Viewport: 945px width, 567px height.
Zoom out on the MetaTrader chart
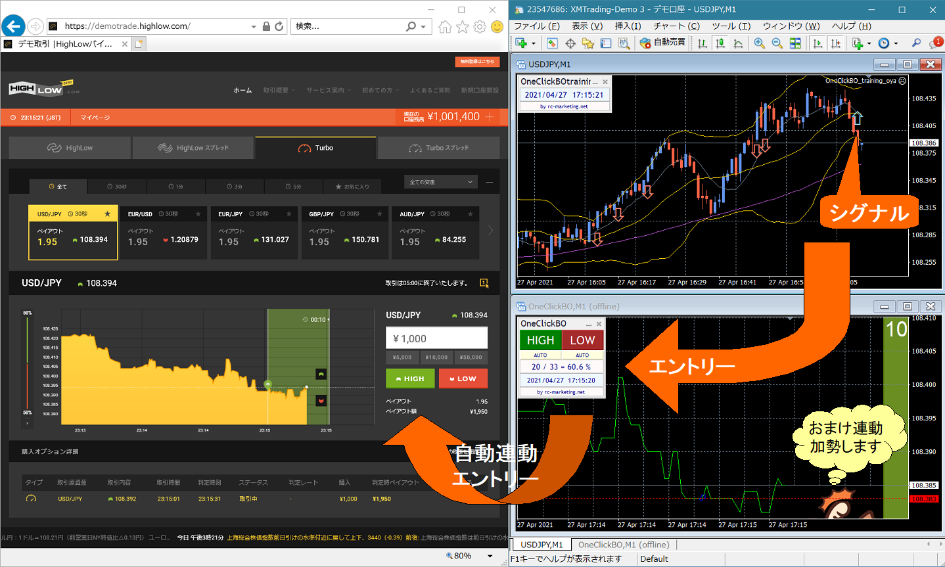coord(777,43)
